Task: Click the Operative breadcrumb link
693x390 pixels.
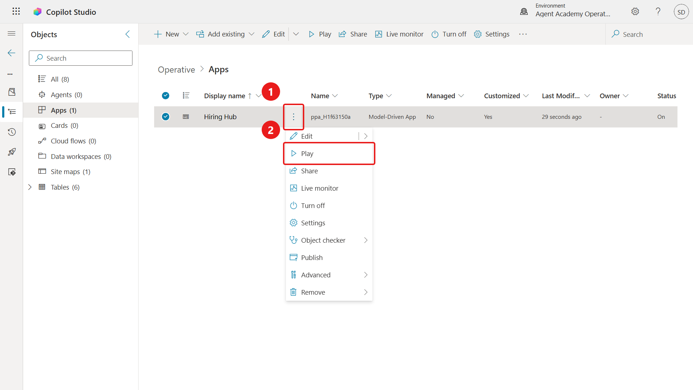Action: point(176,69)
